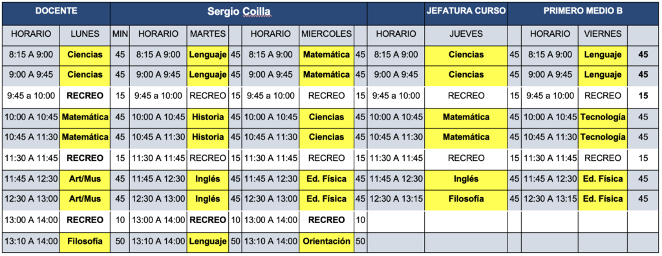Click the PRIMERO MEDIO B header
Screen dimensions: 662x256
click(x=582, y=13)
